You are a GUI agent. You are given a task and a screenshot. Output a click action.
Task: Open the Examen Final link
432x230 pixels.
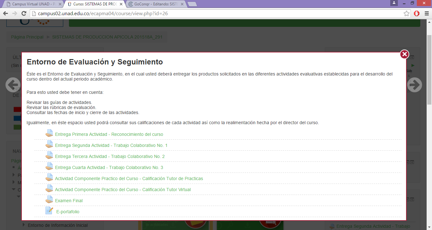69,201
